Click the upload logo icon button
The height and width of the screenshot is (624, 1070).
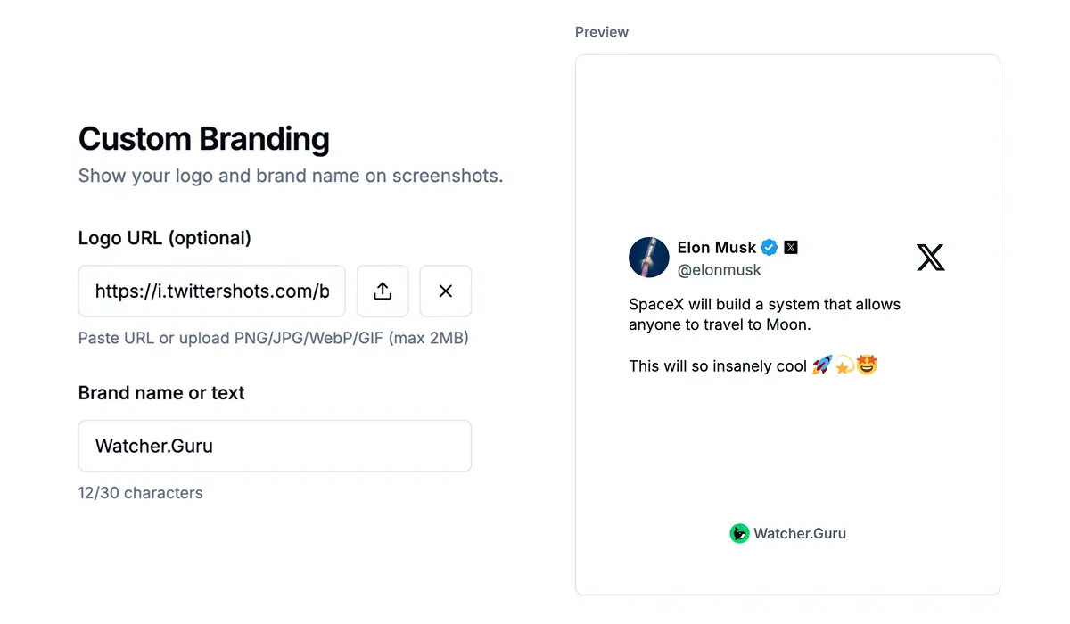[x=383, y=291]
